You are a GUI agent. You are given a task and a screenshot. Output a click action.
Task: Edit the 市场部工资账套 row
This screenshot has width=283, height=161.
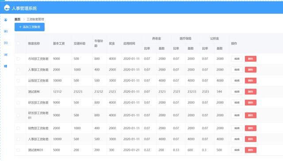click(x=237, y=59)
